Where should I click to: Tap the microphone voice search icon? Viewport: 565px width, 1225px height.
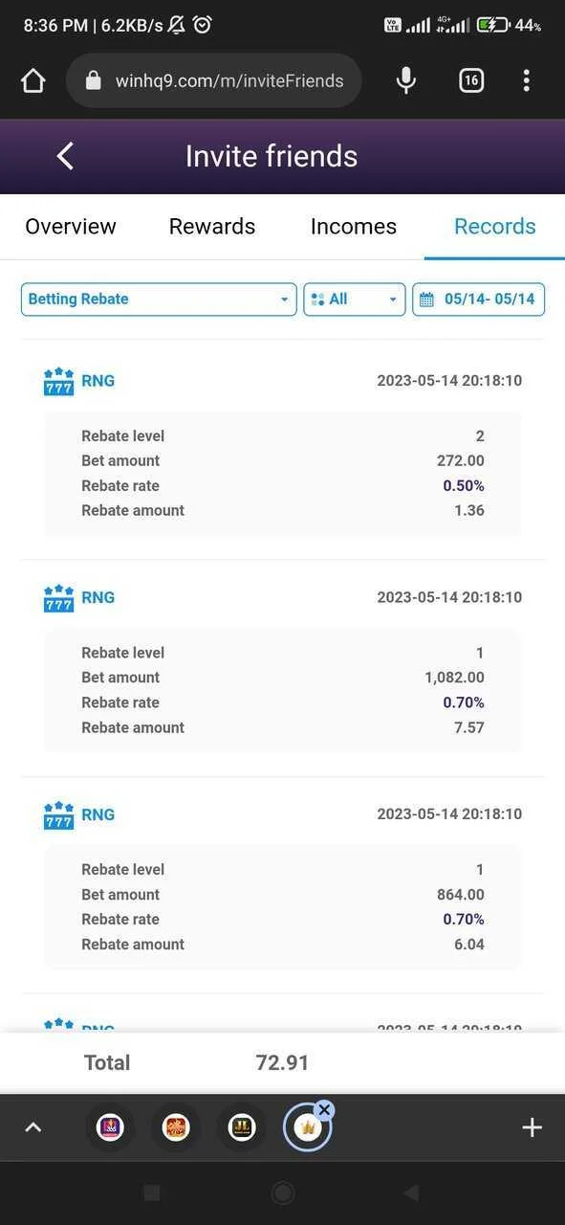pos(406,80)
